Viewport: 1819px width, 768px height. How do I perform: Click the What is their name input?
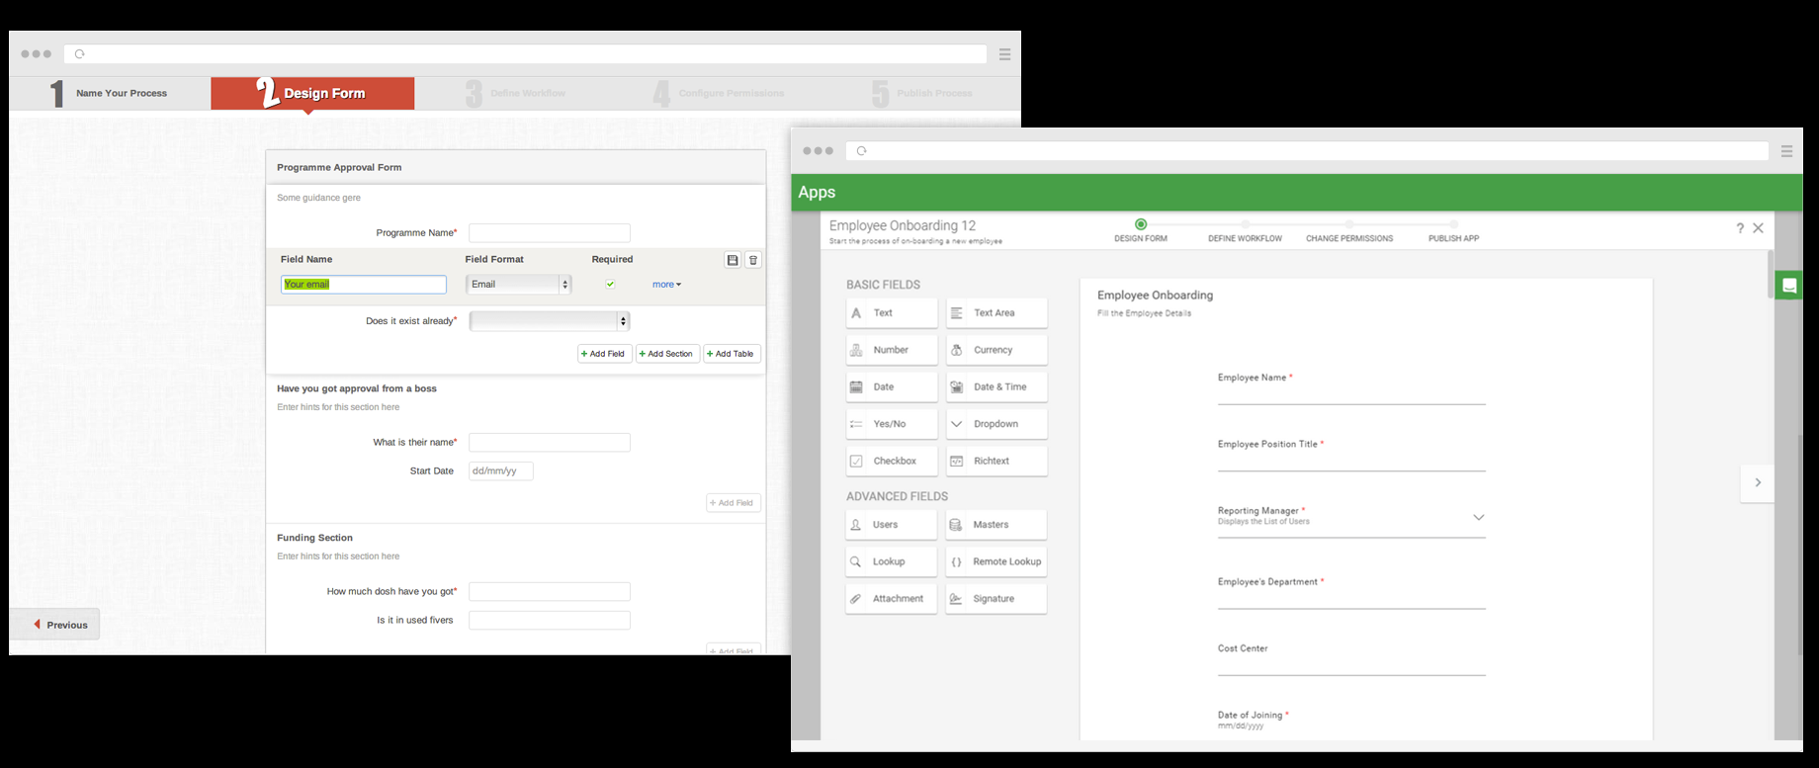click(550, 443)
